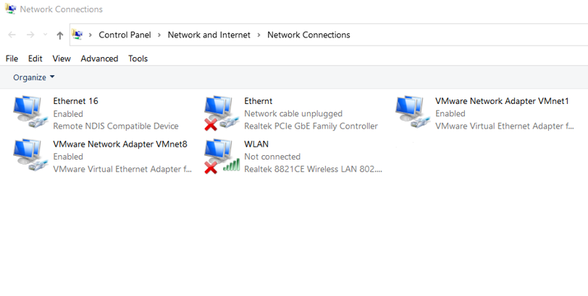
Task: Navigate to Control Panel breadcrumb
Action: point(125,35)
